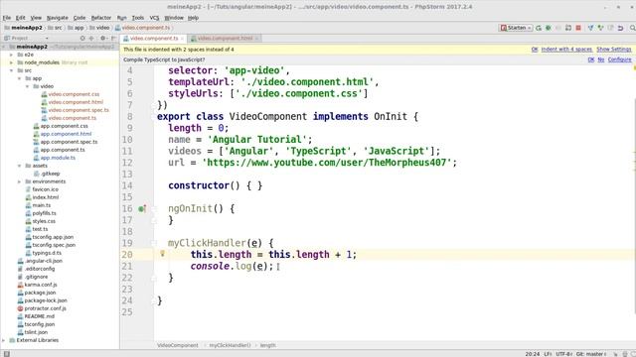Click the Revert undo arrow icon
Screen dimensions: 636x357
(620, 28)
